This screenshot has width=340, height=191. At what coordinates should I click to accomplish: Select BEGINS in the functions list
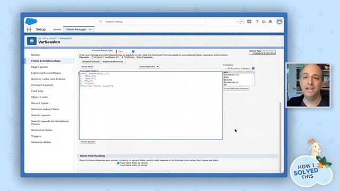tap(228, 80)
